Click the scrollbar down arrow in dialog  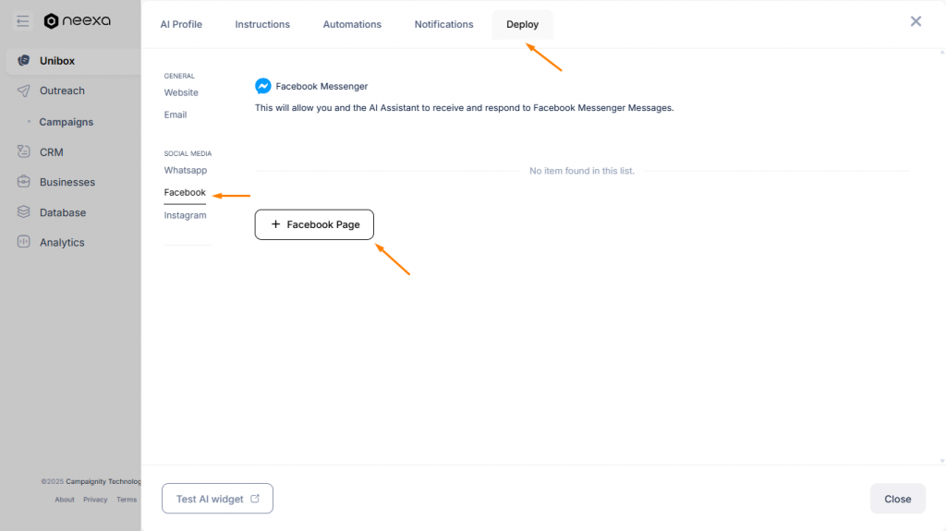(x=941, y=461)
